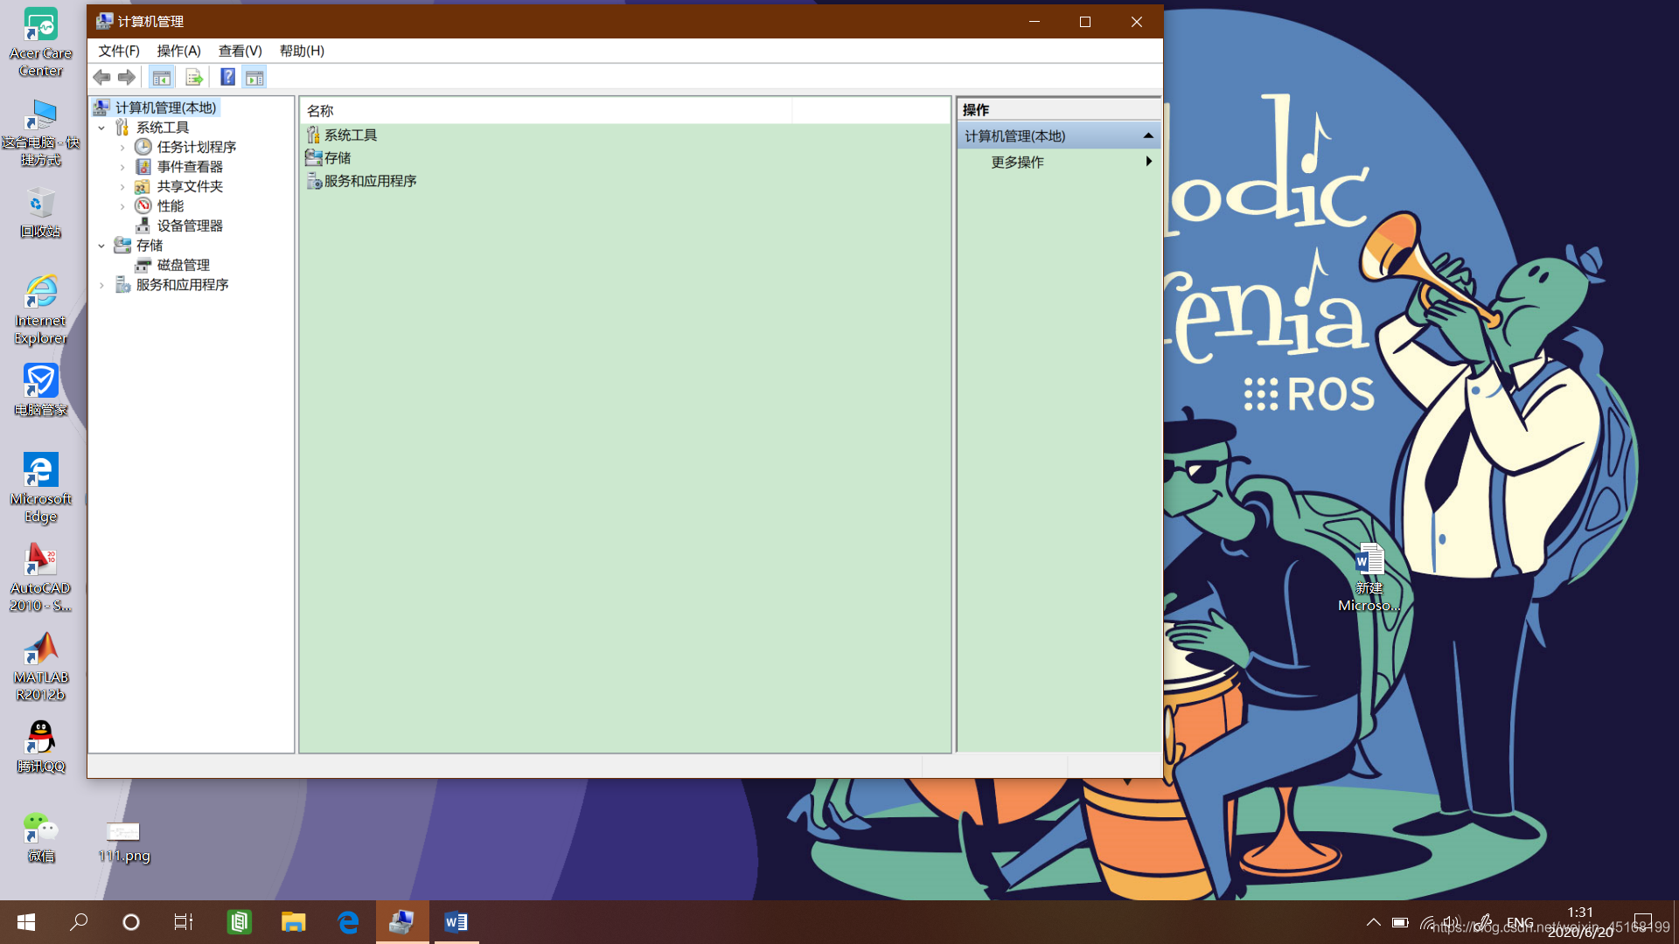This screenshot has width=1679, height=944.
Task: Expand the 任务计划程序 tree node
Action: tap(122, 148)
